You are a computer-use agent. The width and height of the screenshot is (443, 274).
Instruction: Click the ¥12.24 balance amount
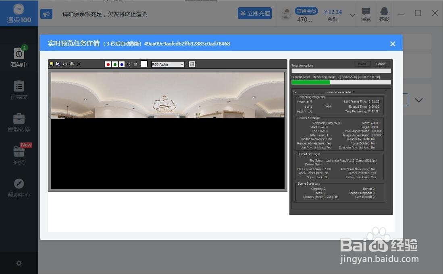coord(333,12)
